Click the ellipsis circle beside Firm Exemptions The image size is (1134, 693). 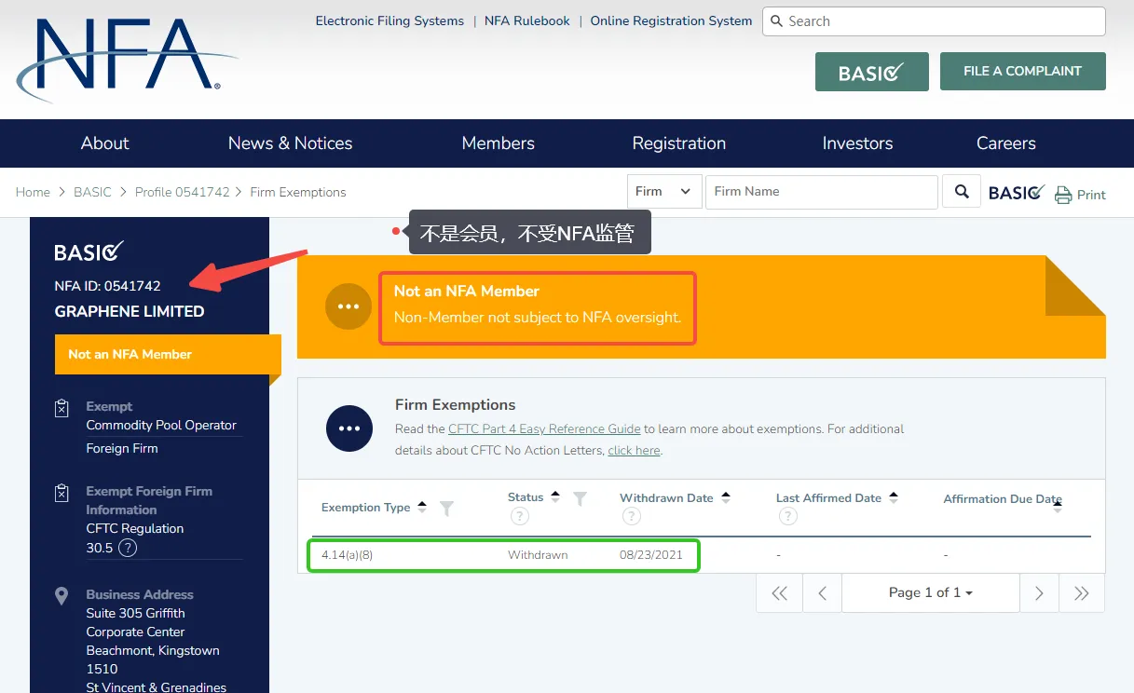[x=349, y=428]
